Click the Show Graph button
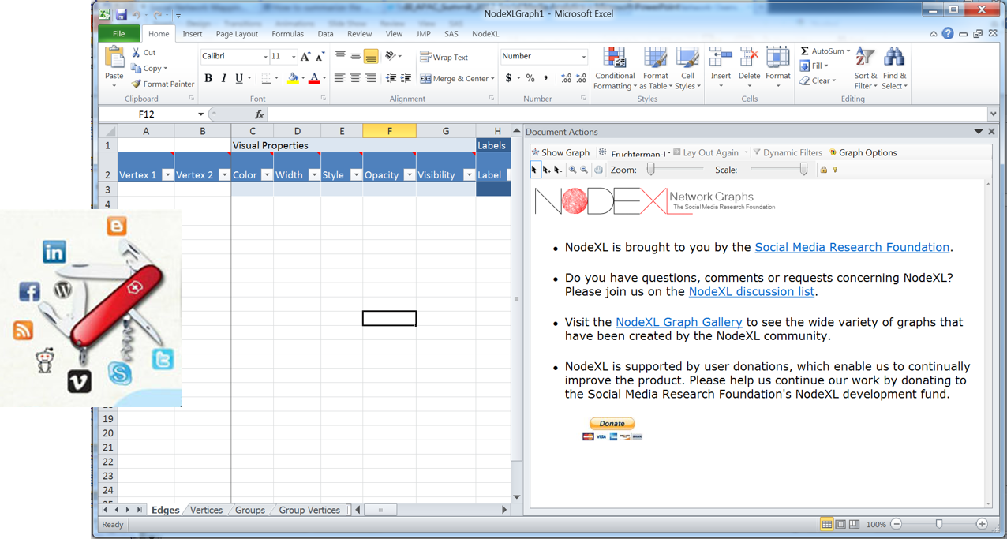 [560, 152]
